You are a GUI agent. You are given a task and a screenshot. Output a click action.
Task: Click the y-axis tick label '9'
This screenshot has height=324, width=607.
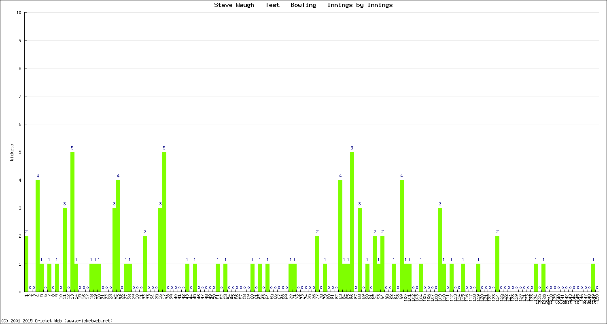tap(20, 40)
